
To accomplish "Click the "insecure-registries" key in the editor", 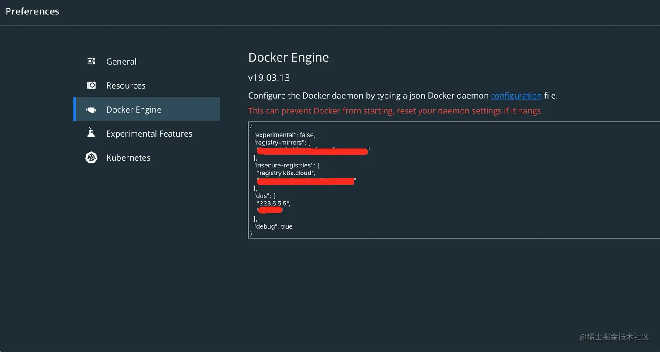I will tap(284, 165).
